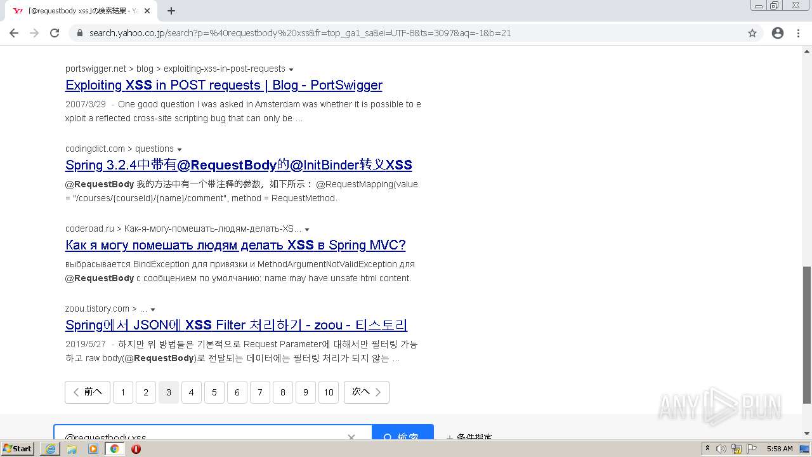Open the Windows Start menu
The image size is (812, 457).
pyautogui.click(x=17, y=448)
